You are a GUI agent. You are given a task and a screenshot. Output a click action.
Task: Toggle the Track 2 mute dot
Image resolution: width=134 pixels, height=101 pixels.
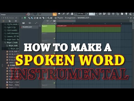click(x=54, y=38)
